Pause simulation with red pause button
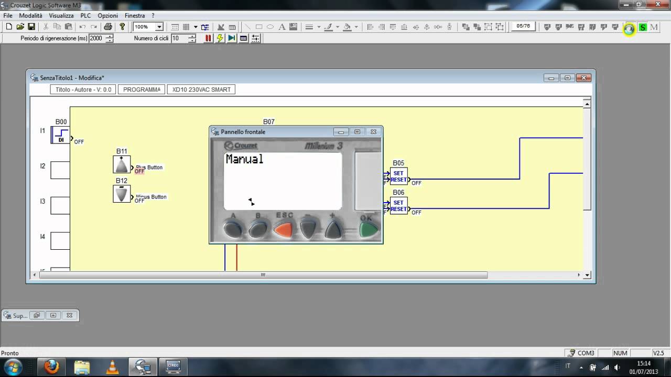The height and width of the screenshot is (377, 671). point(208,38)
